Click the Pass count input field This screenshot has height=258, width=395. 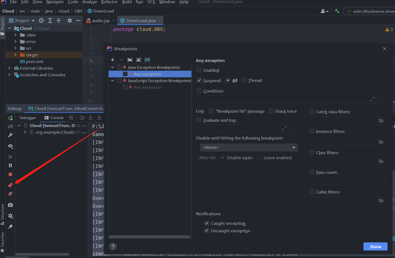pyautogui.click(x=348, y=181)
